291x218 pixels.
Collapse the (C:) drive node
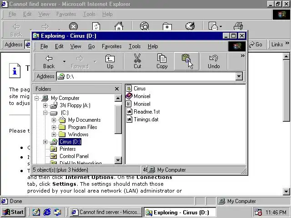(45, 113)
